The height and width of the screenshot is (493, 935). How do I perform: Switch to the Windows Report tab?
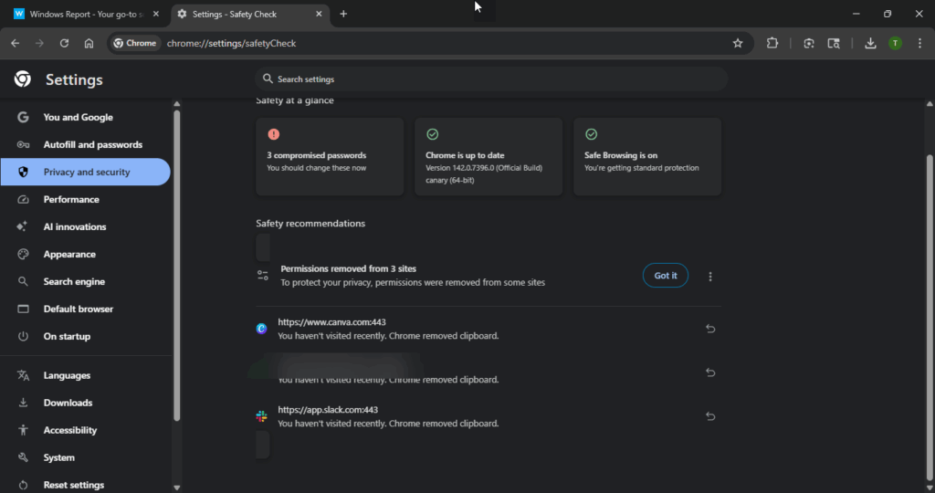coord(87,14)
